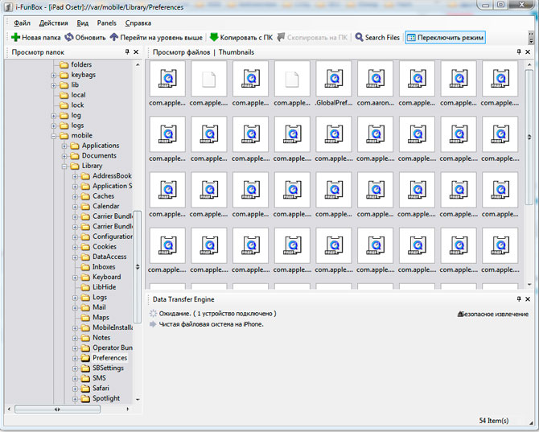Select the com.aaron plist file icon
The image size is (539, 432).
(376, 79)
